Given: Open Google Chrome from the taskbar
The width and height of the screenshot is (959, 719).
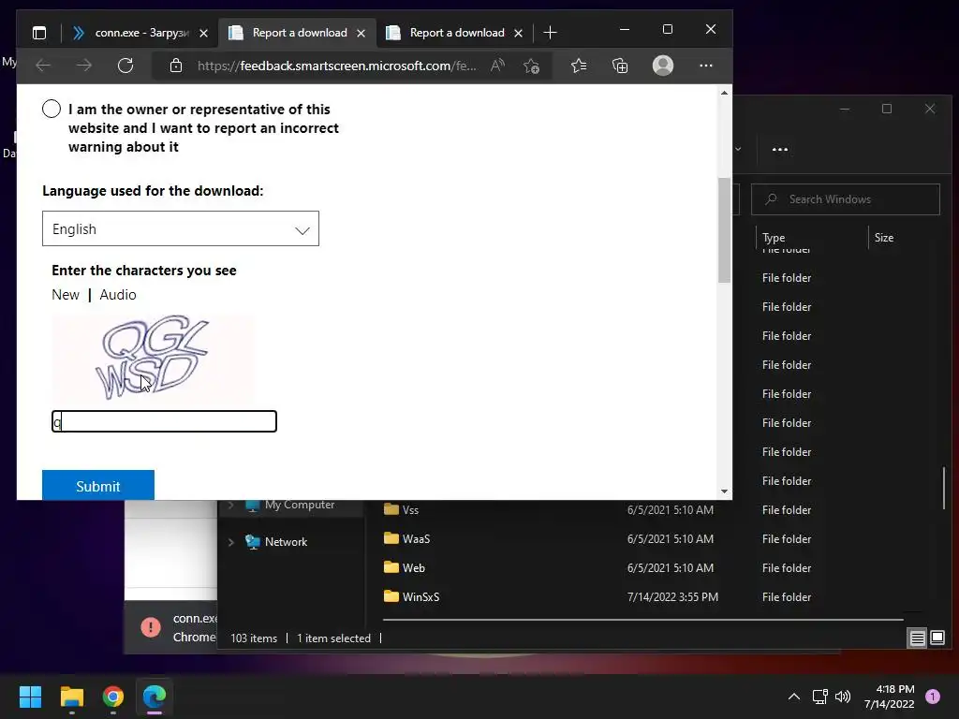Looking at the screenshot, I should pyautogui.click(x=113, y=697).
